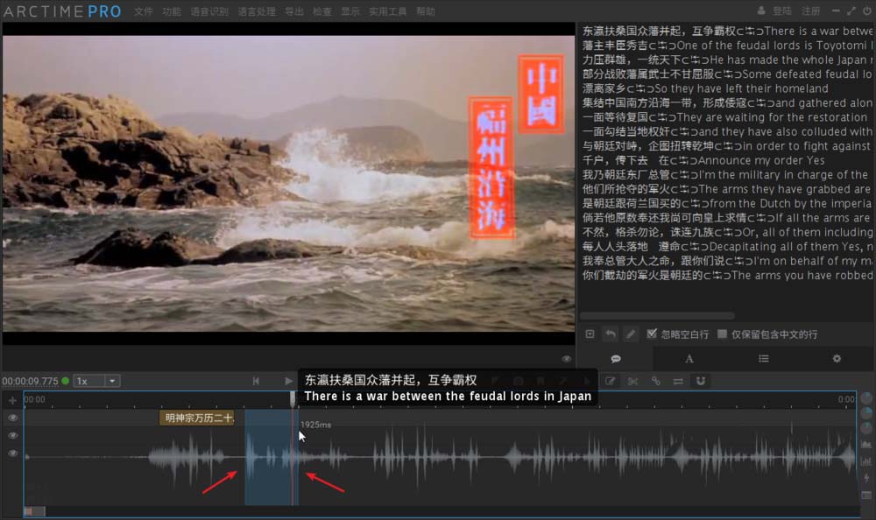Select the chain link tool above the timeline
876x520 pixels.
(x=654, y=381)
